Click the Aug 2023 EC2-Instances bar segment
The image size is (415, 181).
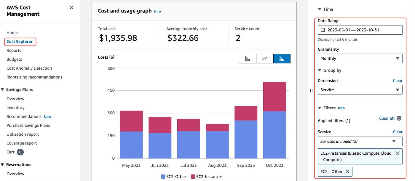(x=217, y=128)
